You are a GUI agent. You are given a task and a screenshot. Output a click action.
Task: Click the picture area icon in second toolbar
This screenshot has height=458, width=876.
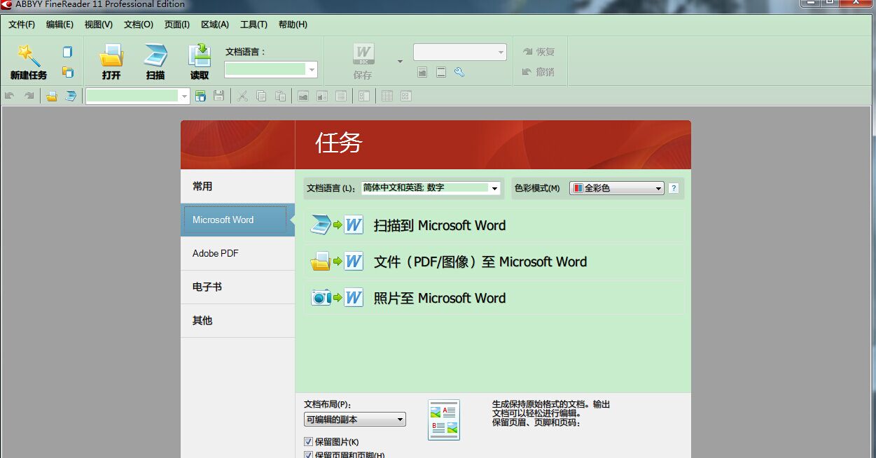click(x=303, y=96)
